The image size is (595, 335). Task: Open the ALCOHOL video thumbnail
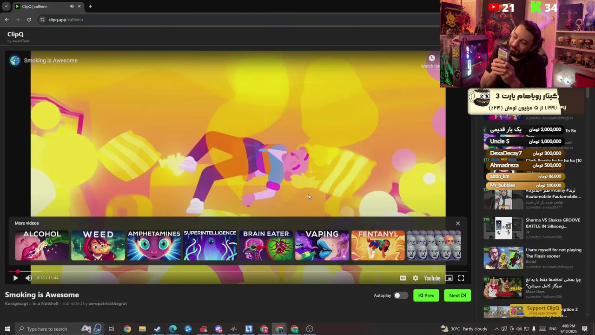click(42, 245)
